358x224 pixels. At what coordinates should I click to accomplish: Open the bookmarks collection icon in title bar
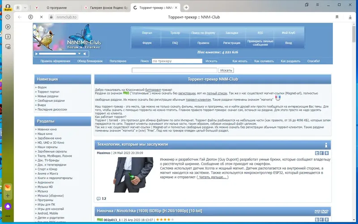click(x=307, y=4)
